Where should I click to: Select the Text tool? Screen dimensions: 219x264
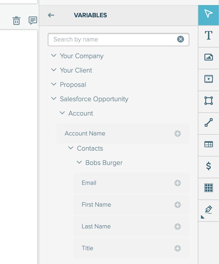209,36
